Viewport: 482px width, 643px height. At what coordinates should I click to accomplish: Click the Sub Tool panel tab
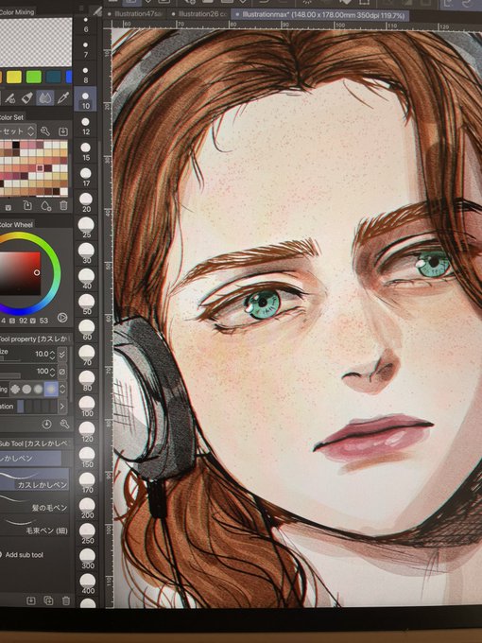34,443
